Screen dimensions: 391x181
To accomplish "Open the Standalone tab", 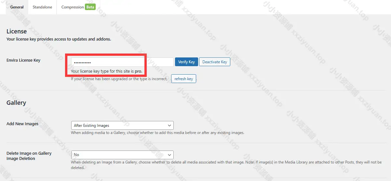I will (42, 7).
